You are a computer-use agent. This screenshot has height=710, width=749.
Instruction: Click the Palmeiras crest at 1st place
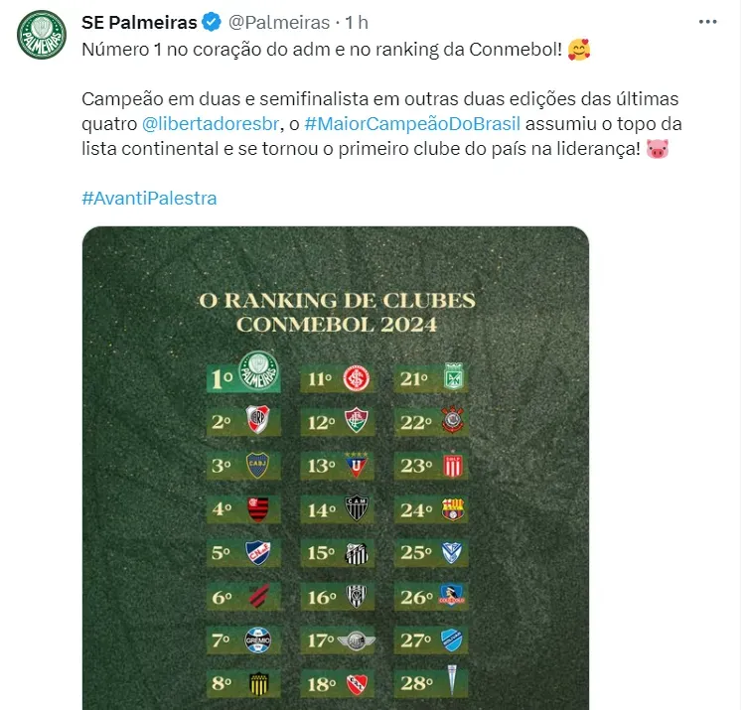[259, 373]
